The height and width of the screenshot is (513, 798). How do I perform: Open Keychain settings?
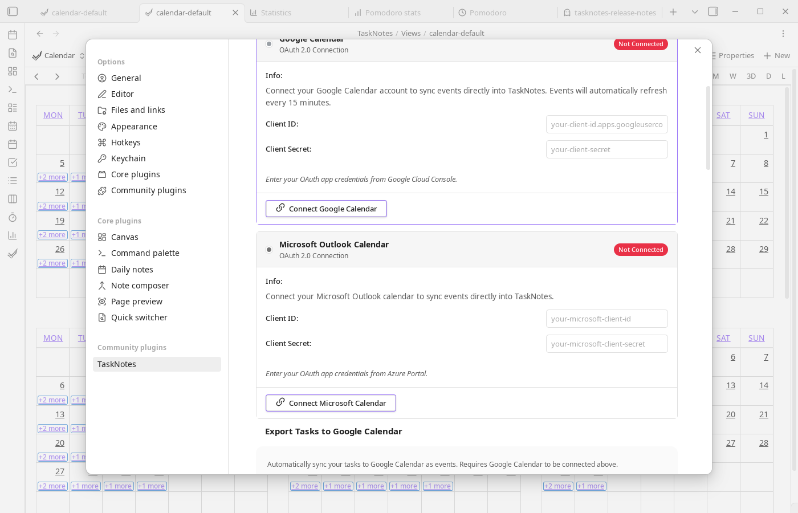157,158
